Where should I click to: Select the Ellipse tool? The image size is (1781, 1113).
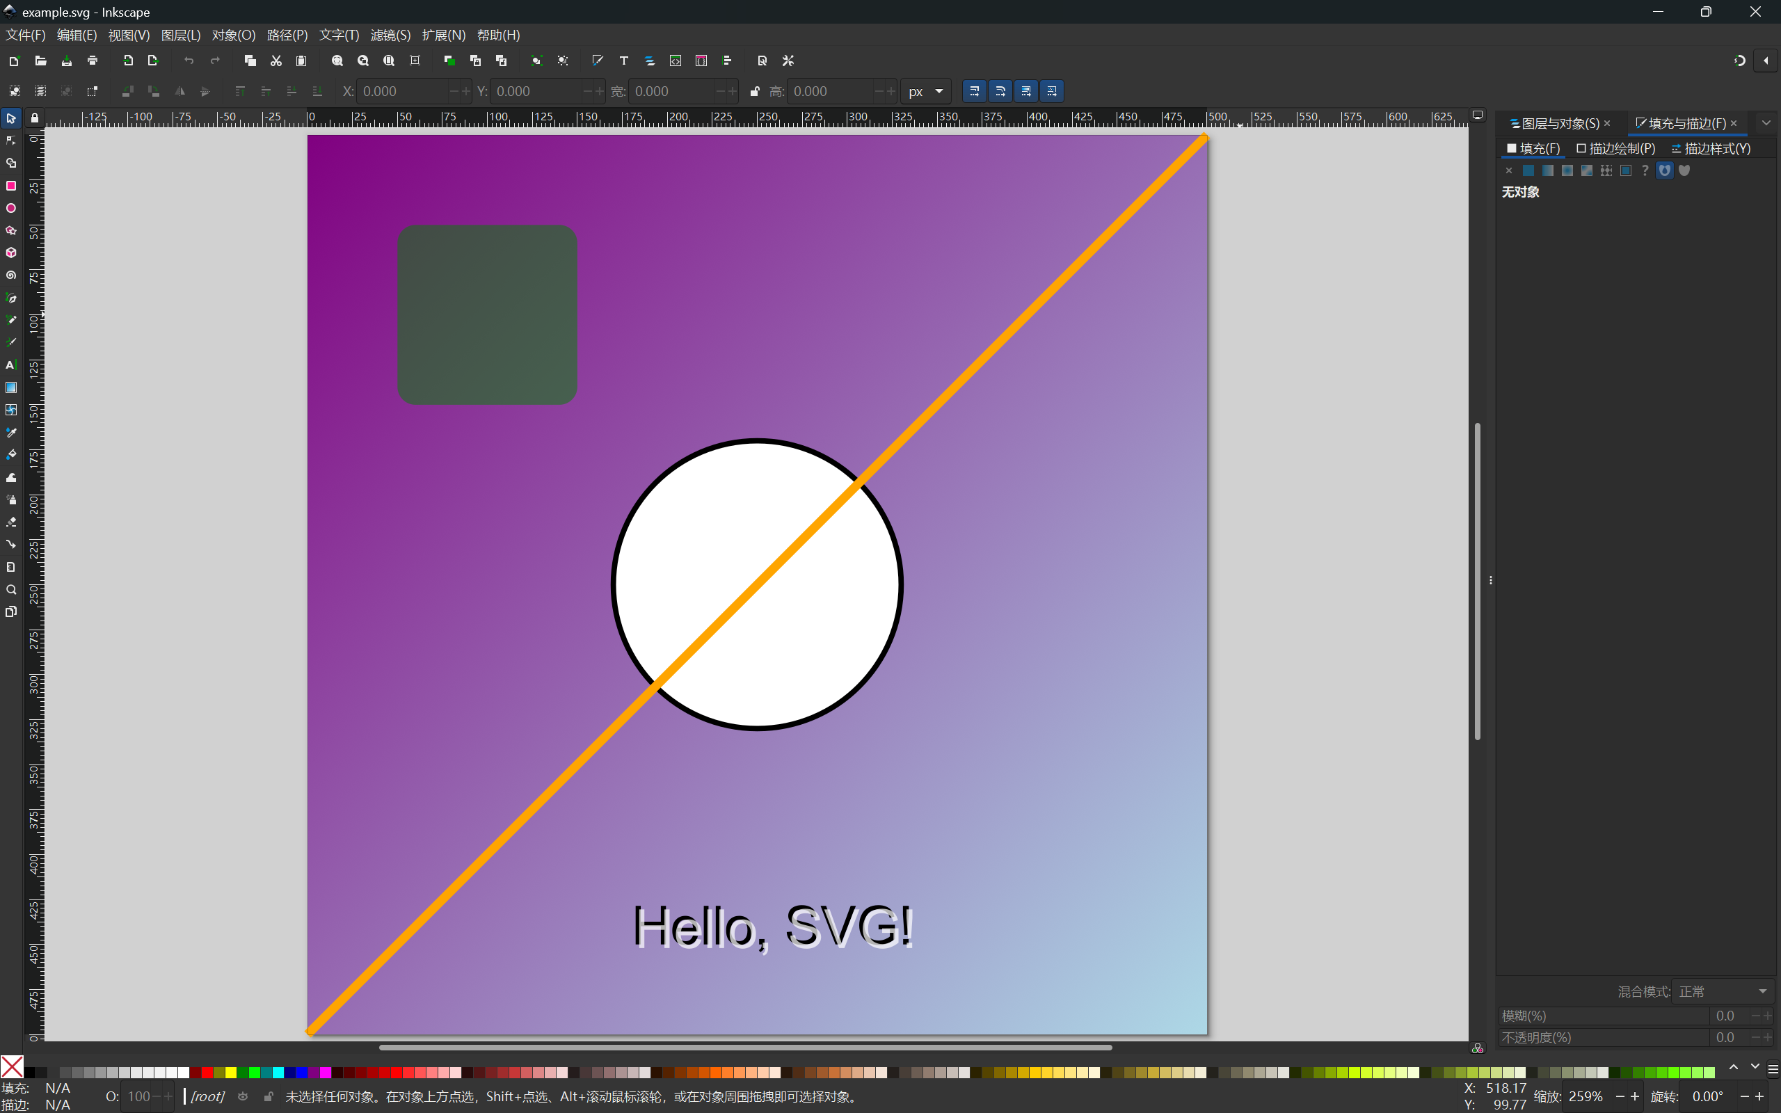(11, 208)
